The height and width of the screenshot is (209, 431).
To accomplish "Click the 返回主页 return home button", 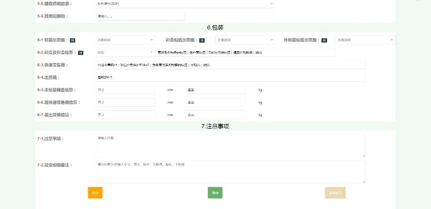I will [335, 193].
